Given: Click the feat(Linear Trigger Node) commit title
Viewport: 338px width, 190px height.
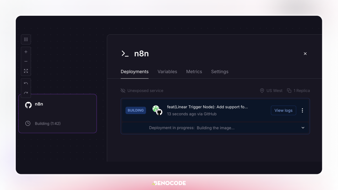Looking at the screenshot, I should coord(207,107).
